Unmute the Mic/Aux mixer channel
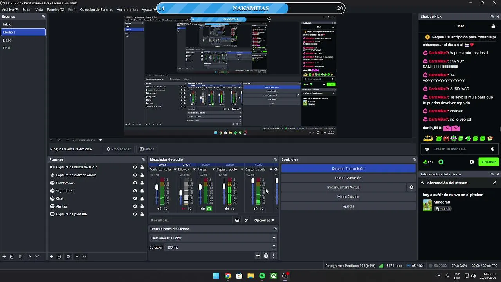The image size is (501, 282). tap(183, 209)
